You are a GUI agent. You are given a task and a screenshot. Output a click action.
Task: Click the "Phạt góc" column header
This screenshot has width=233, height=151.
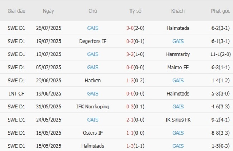220,11
